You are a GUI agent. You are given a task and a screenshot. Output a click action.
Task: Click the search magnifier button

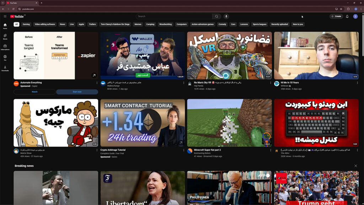point(216,16)
